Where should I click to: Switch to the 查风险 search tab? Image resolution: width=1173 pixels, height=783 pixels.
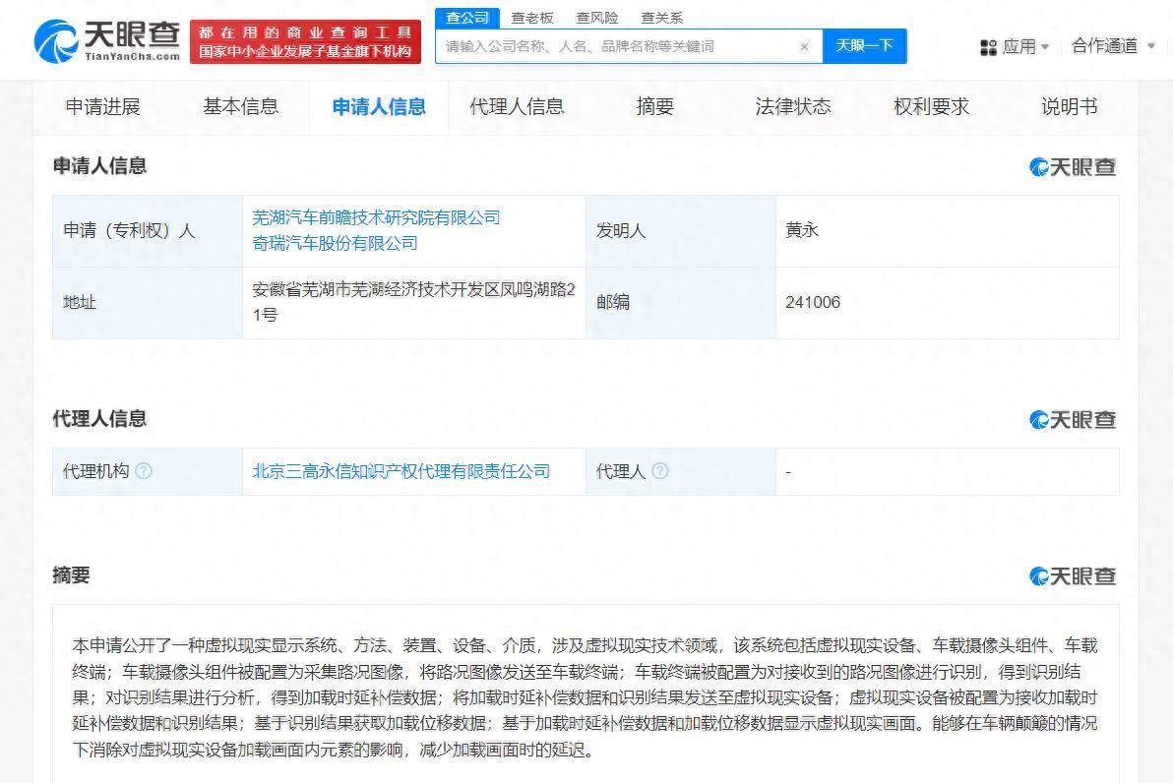click(x=594, y=17)
